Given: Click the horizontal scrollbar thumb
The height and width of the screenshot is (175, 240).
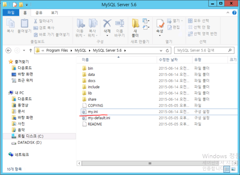Looking at the screenshot, I should [150, 163].
